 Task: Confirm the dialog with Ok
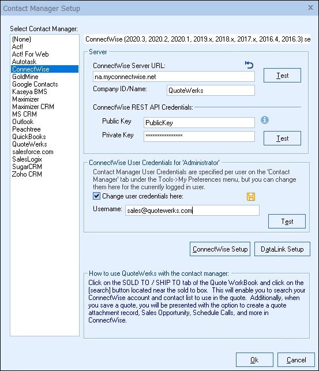254,359
